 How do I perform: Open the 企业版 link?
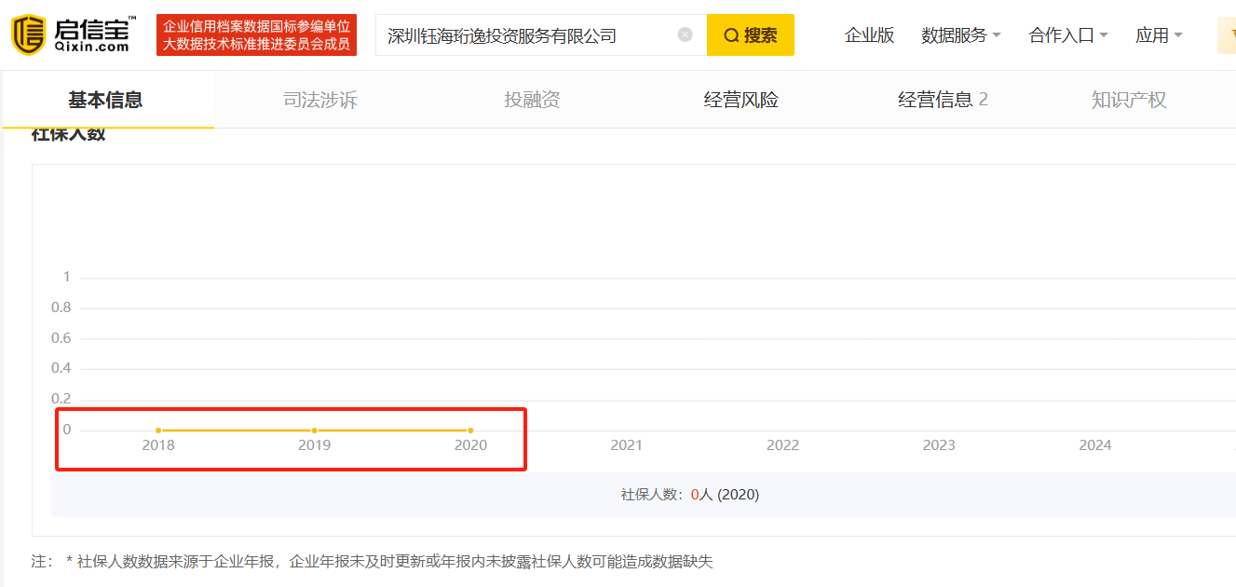pyautogui.click(x=869, y=35)
